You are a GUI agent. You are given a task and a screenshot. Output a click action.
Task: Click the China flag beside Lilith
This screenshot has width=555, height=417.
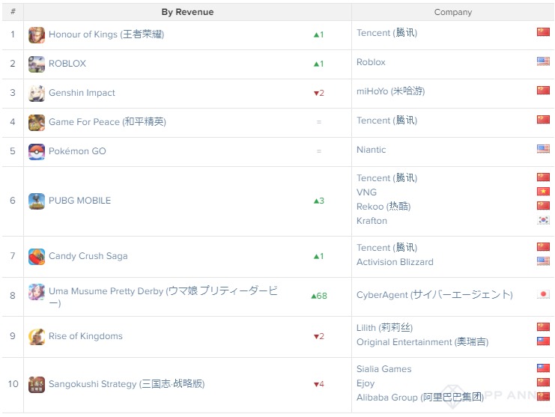click(543, 327)
